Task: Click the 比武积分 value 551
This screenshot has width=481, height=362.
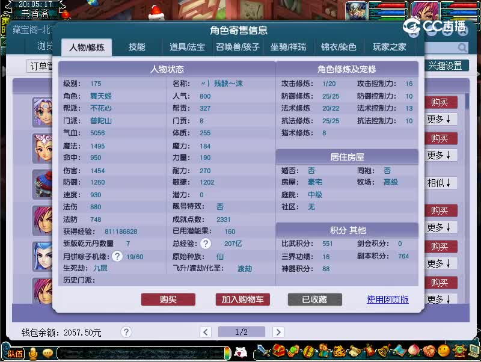Action: (327, 244)
